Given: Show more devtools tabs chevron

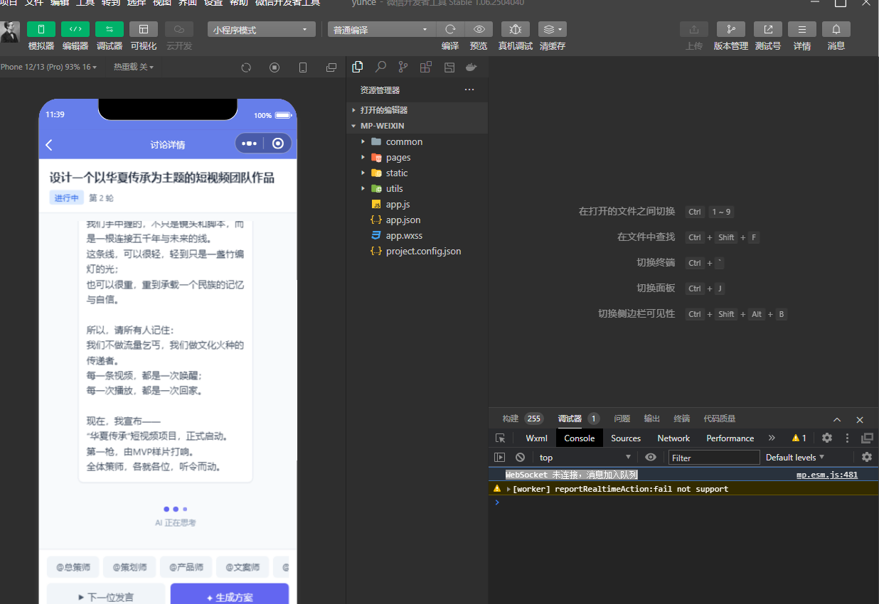Looking at the screenshot, I should tap(772, 438).
